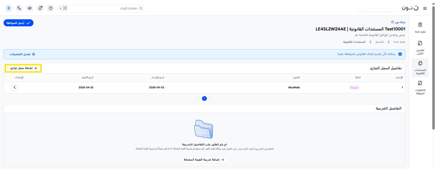This screenshot has height=169, width=435.
Task: Click the search magnifier icon
Action: [x=141, y=8]
